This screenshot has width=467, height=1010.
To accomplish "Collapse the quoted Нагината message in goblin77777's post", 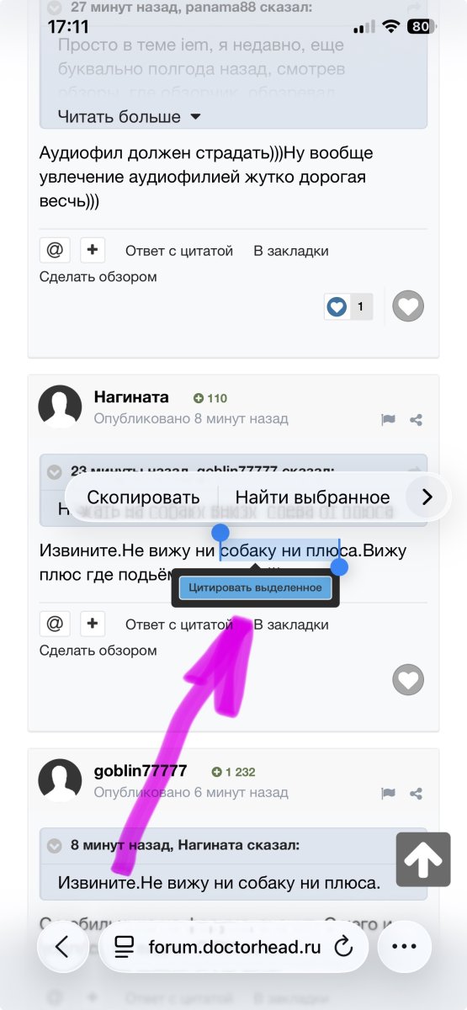I will point(56,844).
